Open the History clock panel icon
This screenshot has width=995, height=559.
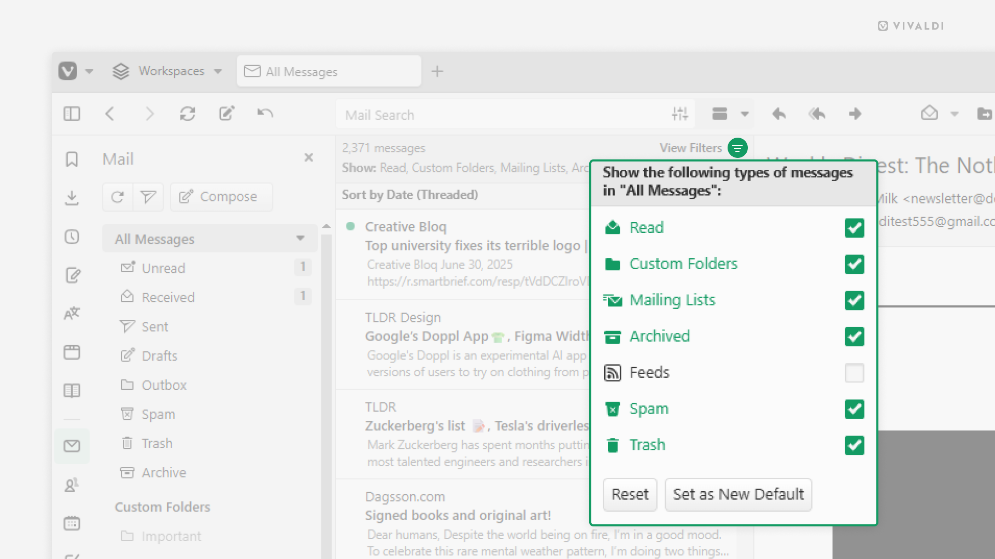tap(72, 237)
